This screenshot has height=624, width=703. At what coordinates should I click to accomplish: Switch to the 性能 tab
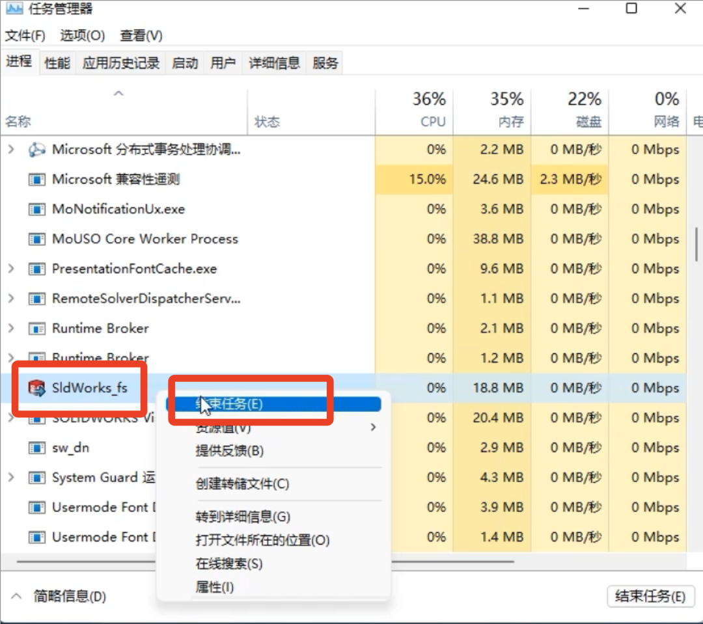click(x=57, y=62)
